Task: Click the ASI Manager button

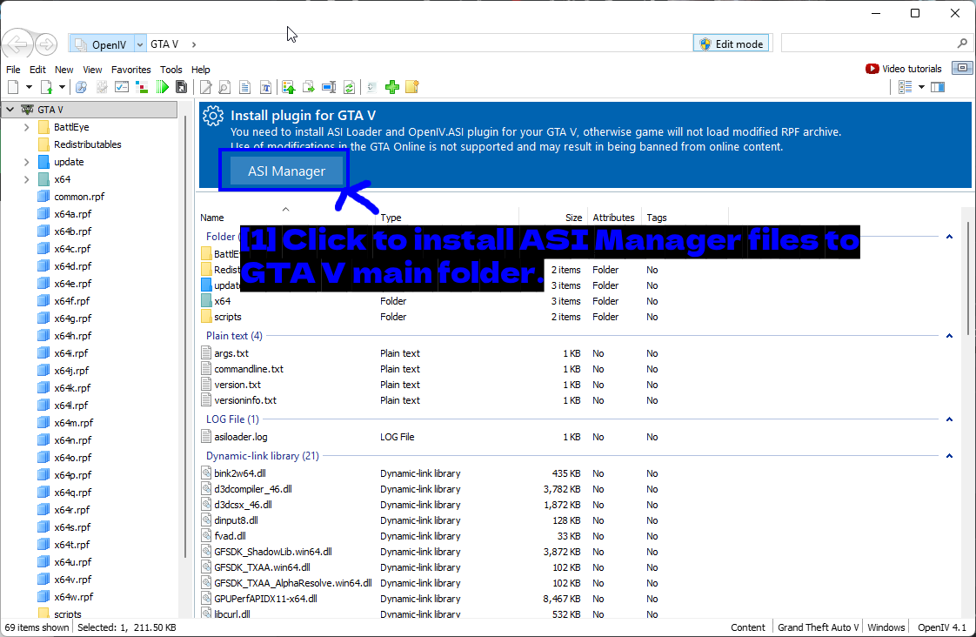Action: (286, 171)
